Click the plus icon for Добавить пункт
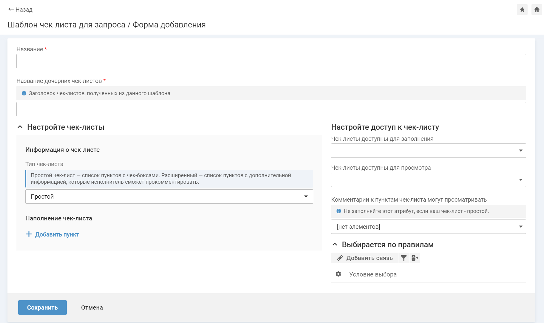This screenshot has width=544, height=323. point(29,234)
